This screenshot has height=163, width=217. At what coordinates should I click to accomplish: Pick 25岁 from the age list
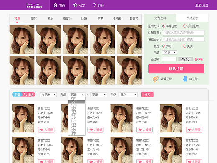point(77,111)
